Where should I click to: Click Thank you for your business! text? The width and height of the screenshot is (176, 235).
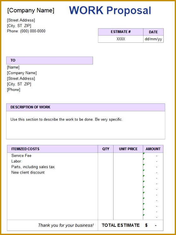(x=66, y=225)
